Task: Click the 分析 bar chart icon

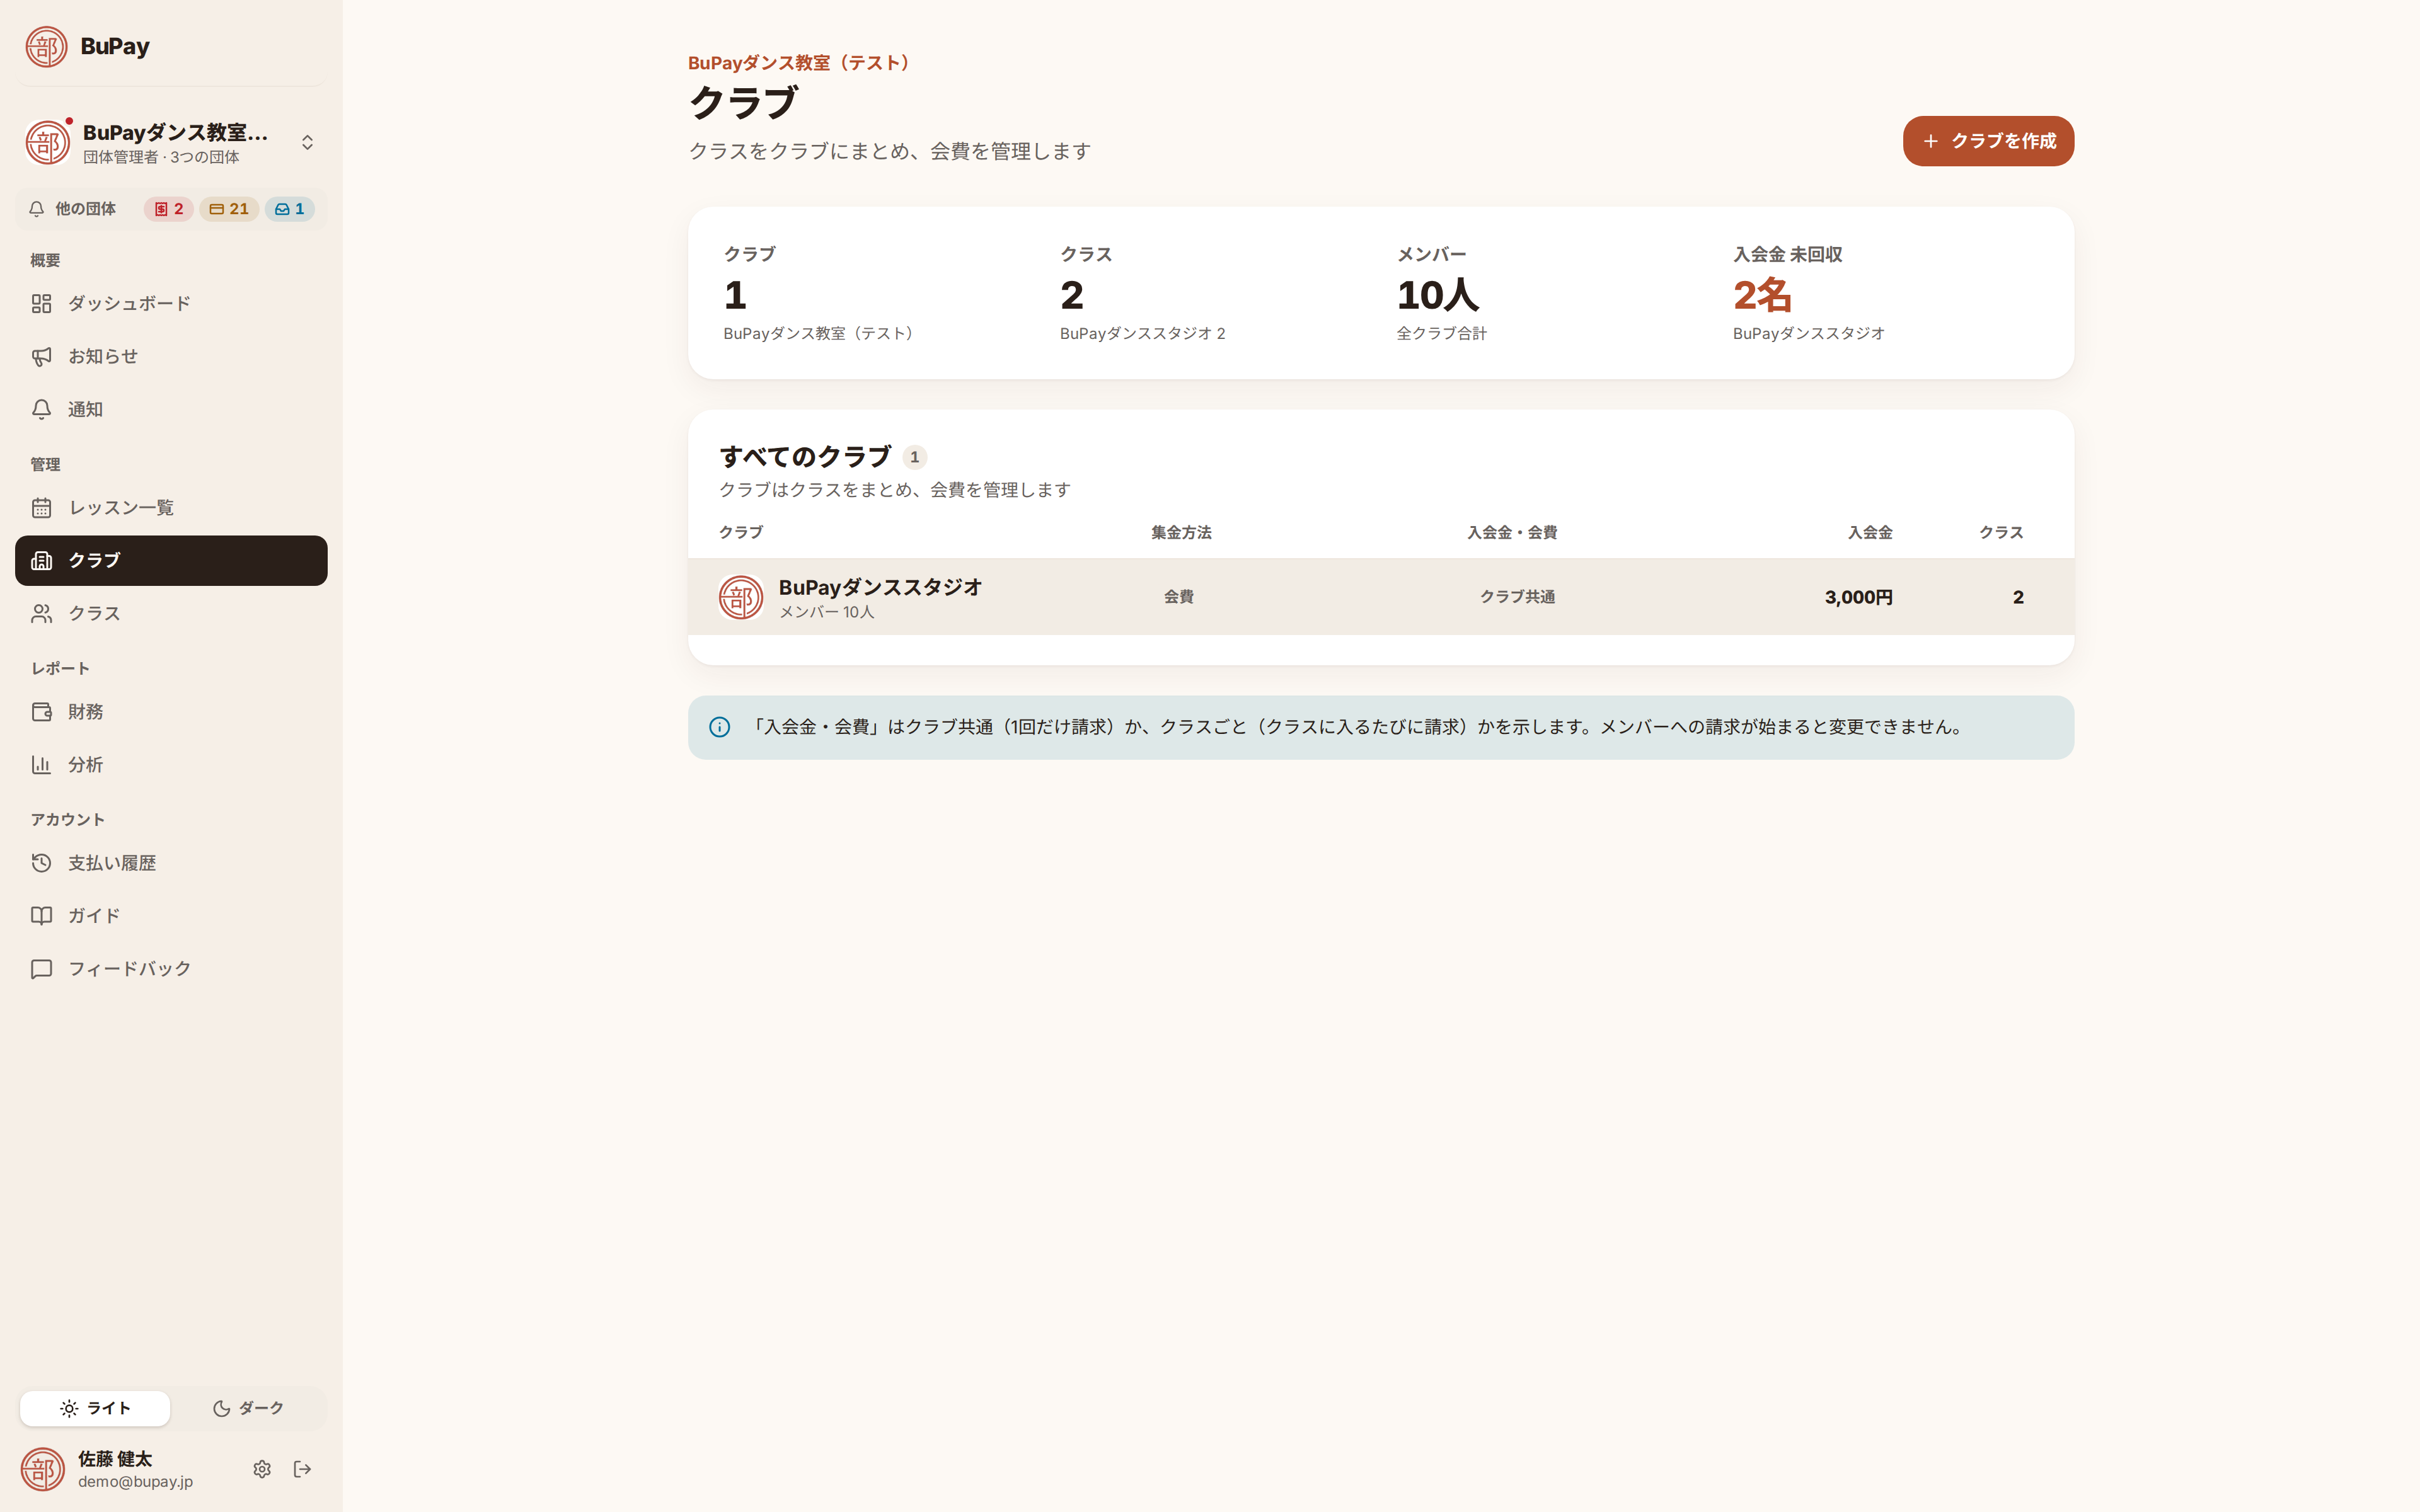Action: click(41, 765)
